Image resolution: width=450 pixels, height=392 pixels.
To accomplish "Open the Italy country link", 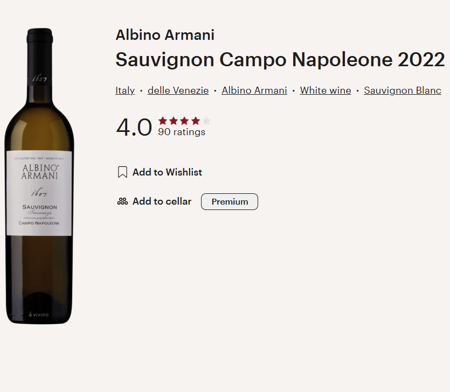I will click(125, 90).
